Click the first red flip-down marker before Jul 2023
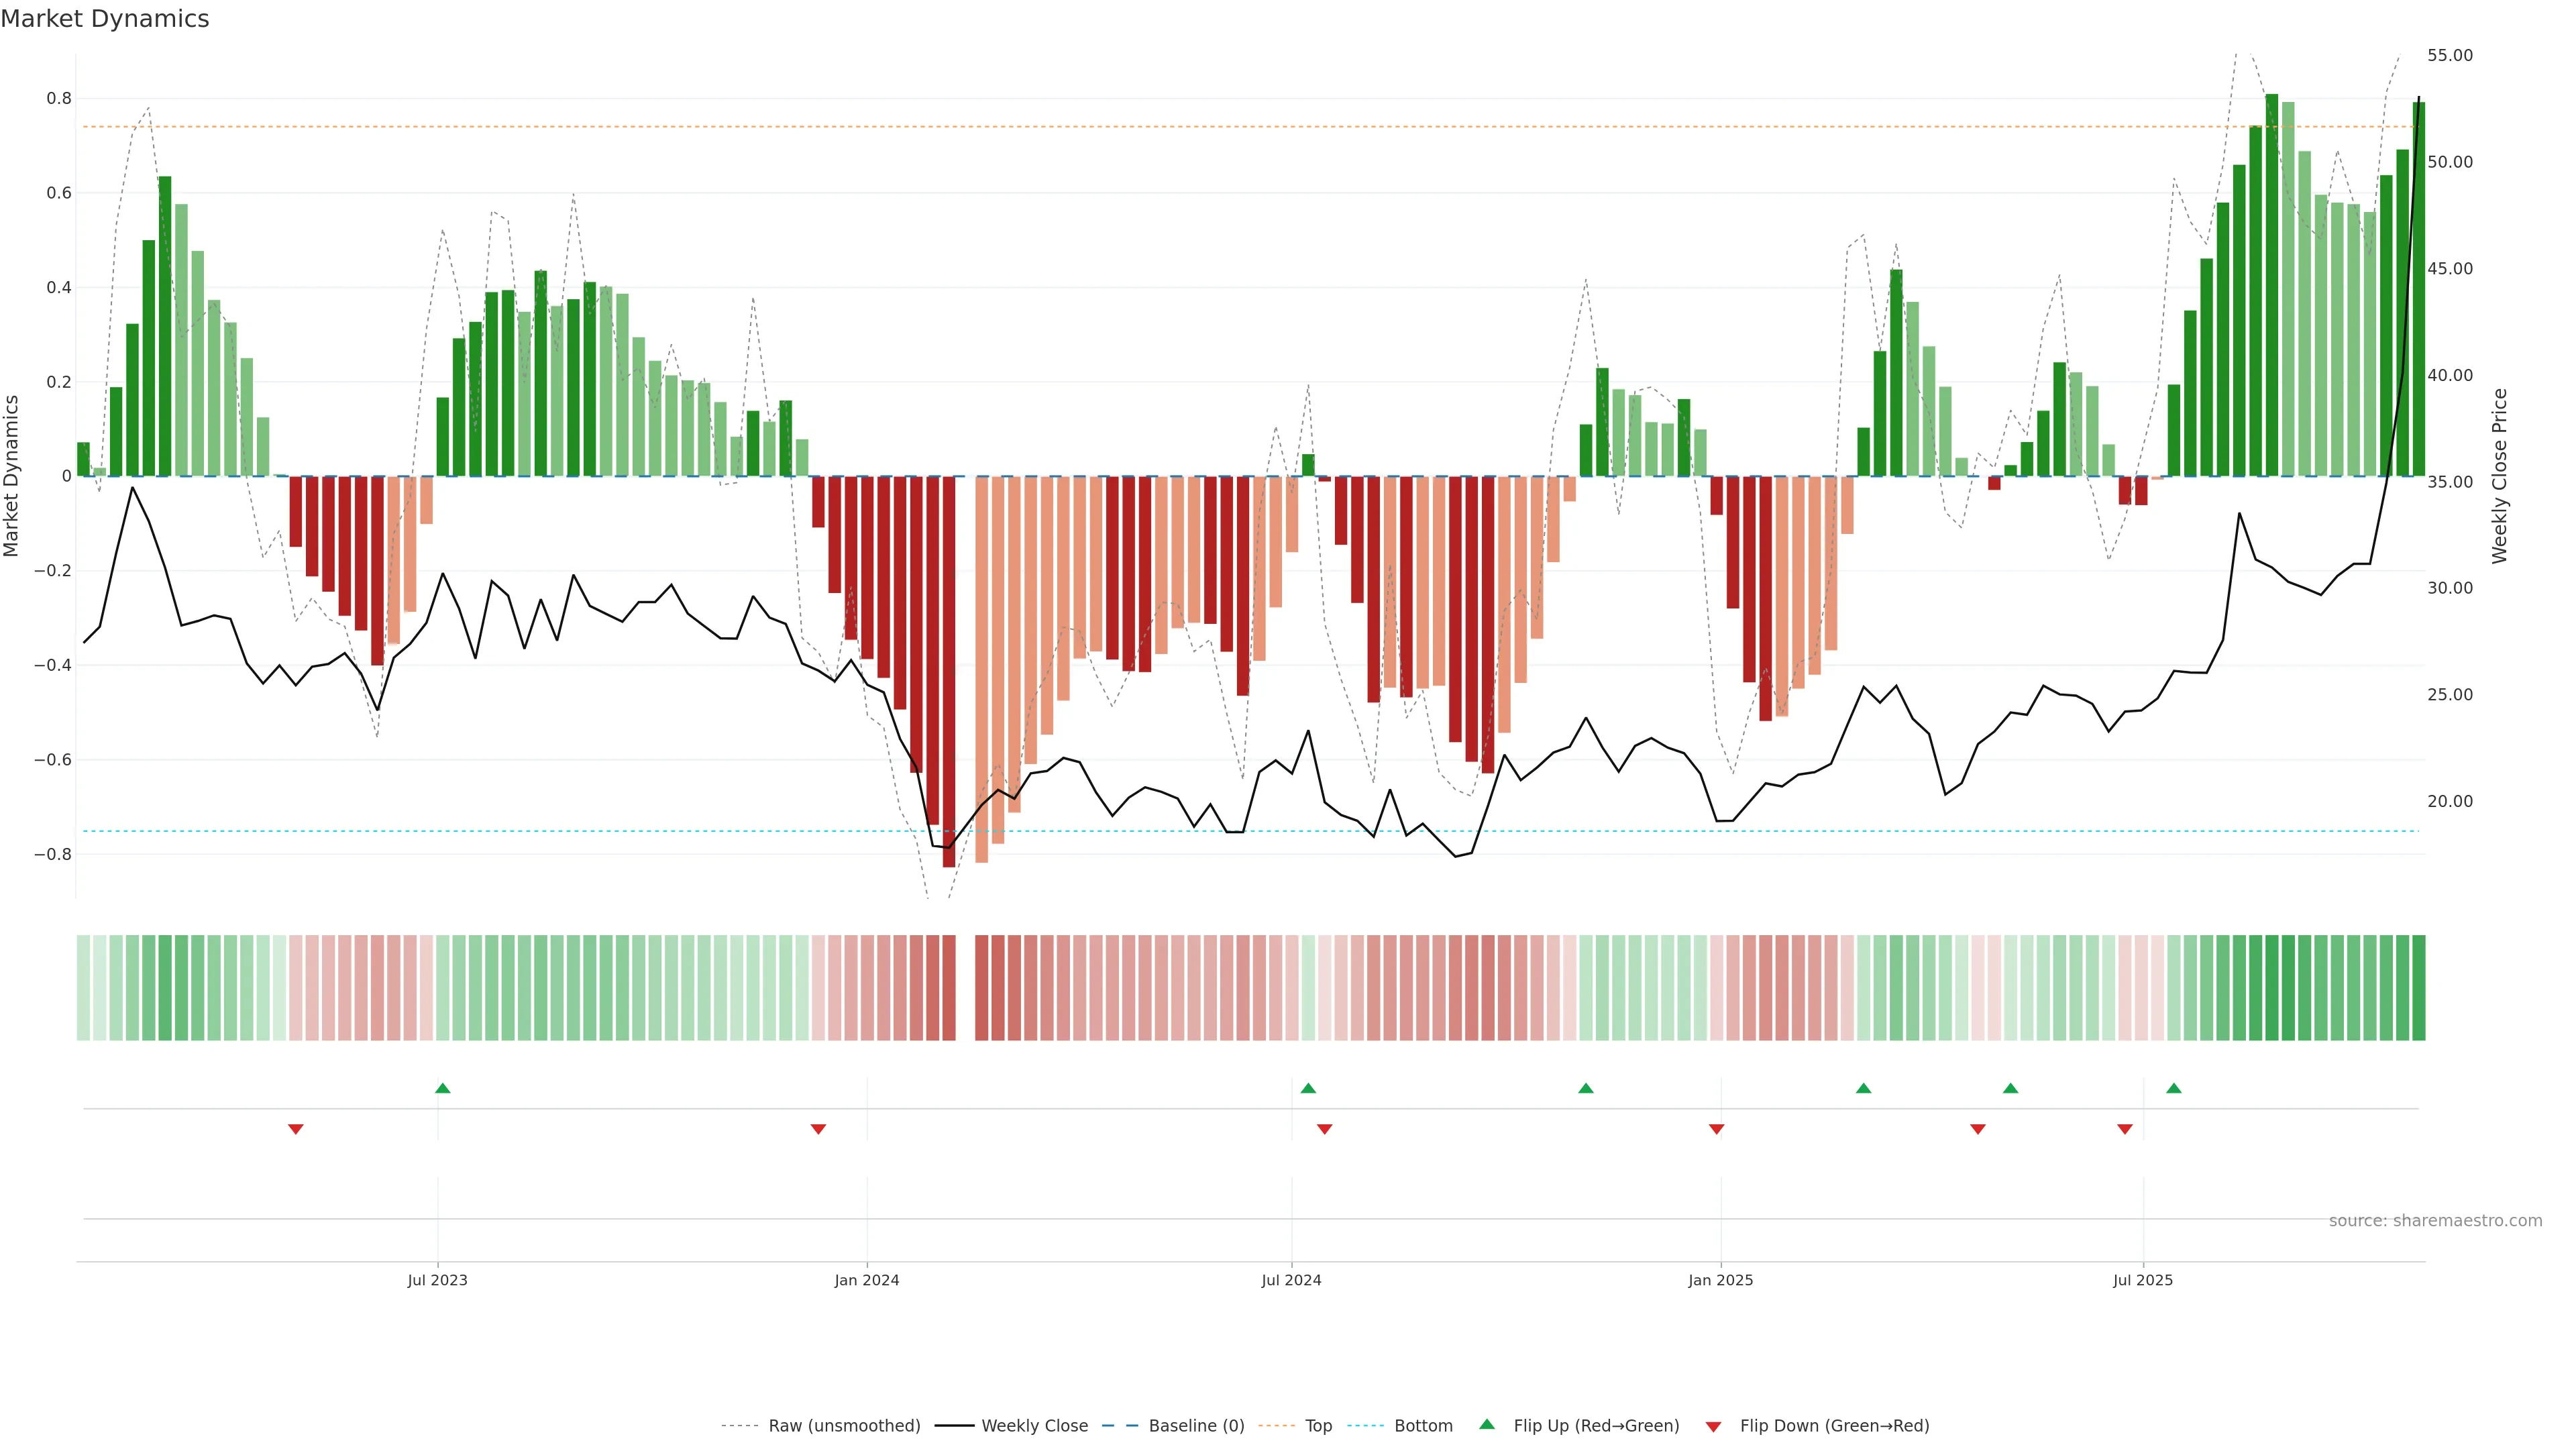2576x1449 pixels. pyautogui.click(x=295, y=1129)
